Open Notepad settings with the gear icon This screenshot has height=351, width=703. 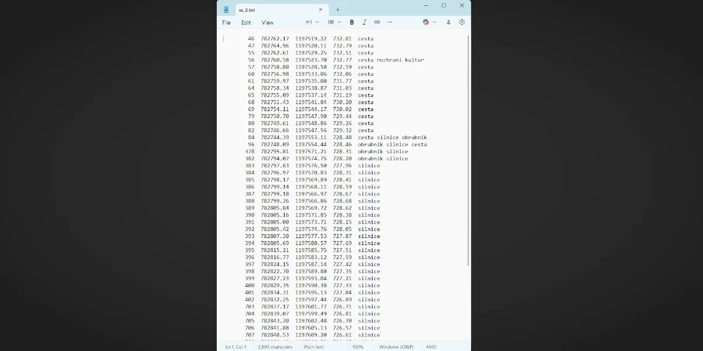pos(462,22)
